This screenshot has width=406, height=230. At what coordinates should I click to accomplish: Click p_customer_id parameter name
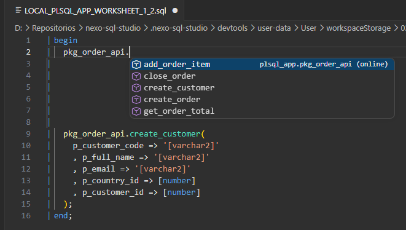[x=113, y=192]
